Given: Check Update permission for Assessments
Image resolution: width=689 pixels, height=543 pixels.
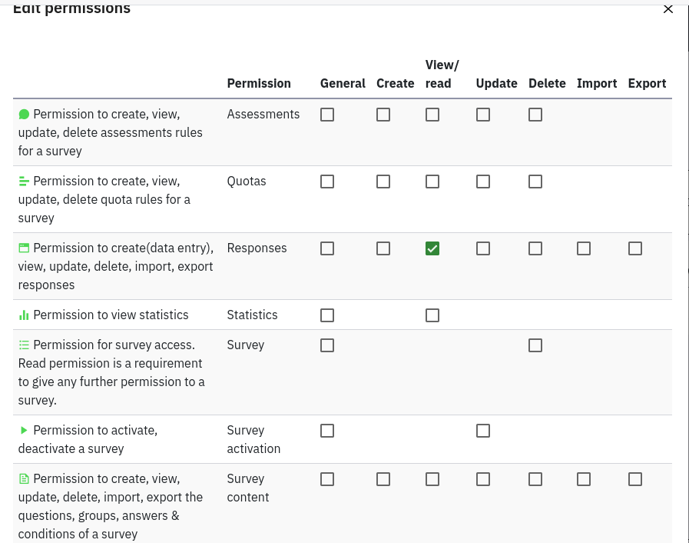Looking at the screenshot, I should 483,115.
